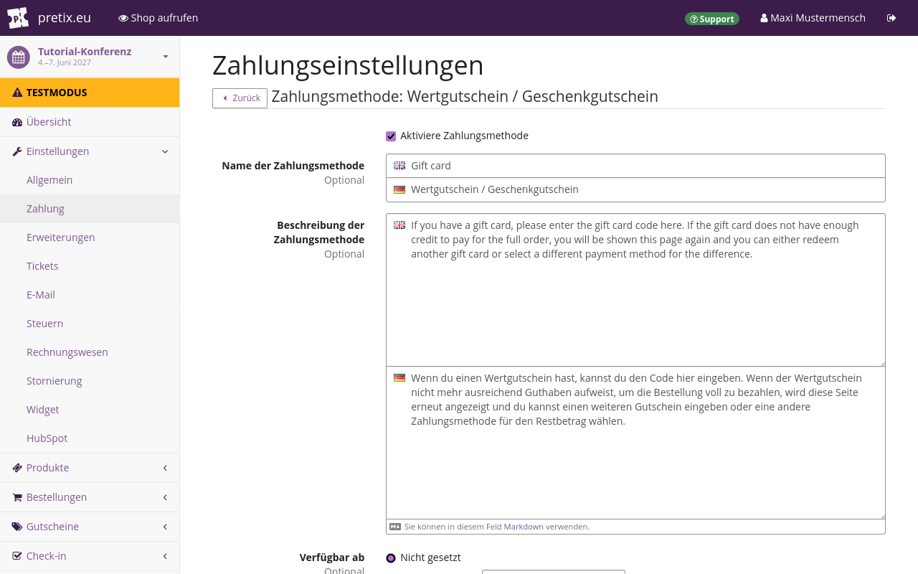Open the Shop aufrufen link
The height and width of the screenshot is (574, 918).
click(158, 18)
